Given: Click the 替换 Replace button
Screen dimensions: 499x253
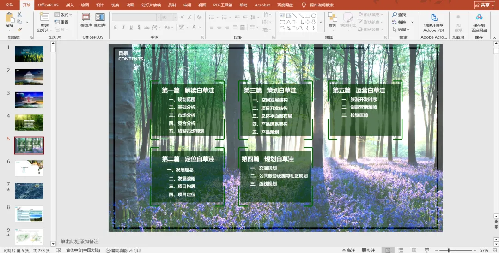Looking at the screenshot, I should [399, 22].
